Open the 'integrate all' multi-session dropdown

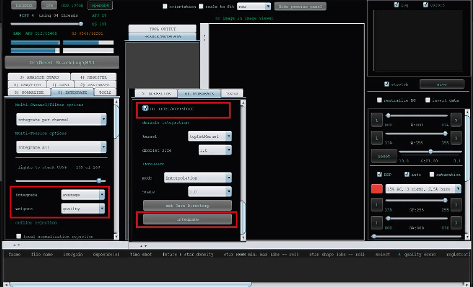pos(61,147)
